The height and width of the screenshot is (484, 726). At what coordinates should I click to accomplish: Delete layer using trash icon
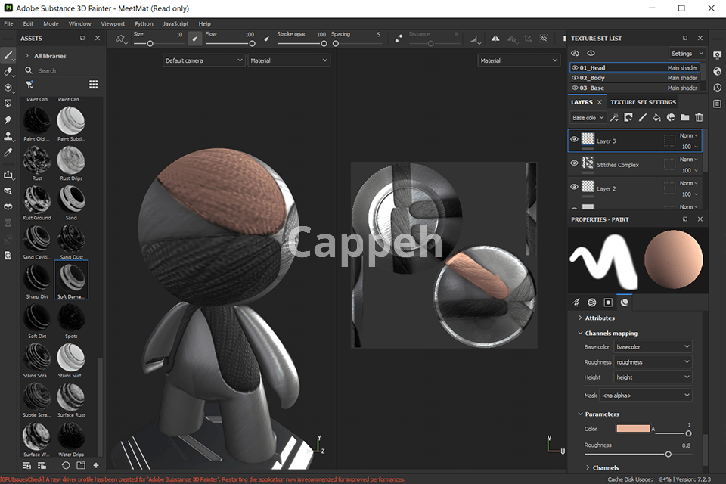click(x=699, y=118)
